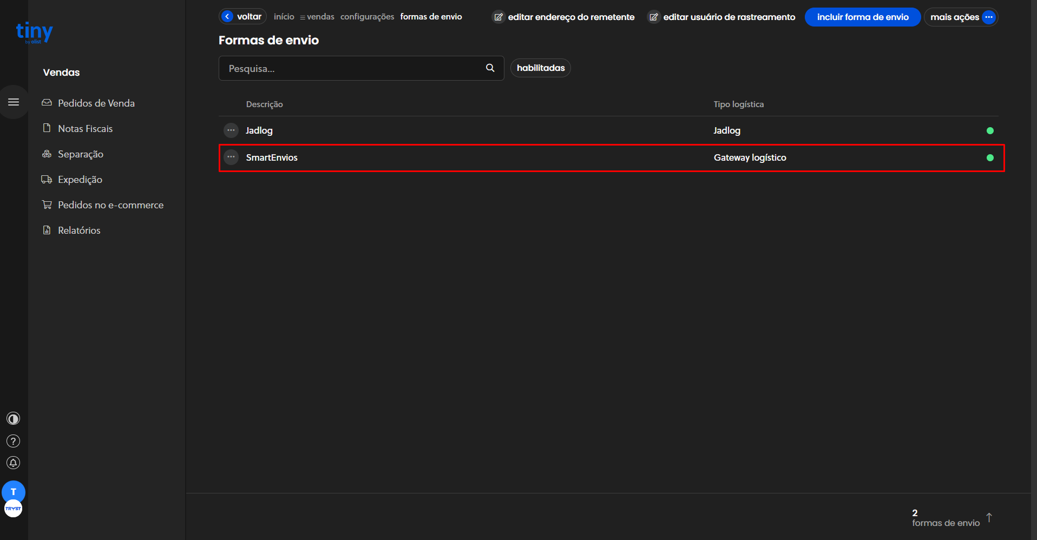
Task: Open Relatórios in the sidebar
Action: coord(79,230)
